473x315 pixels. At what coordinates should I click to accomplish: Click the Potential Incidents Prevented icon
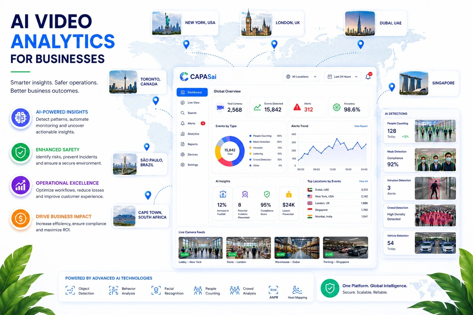click(x=245, y=194)
